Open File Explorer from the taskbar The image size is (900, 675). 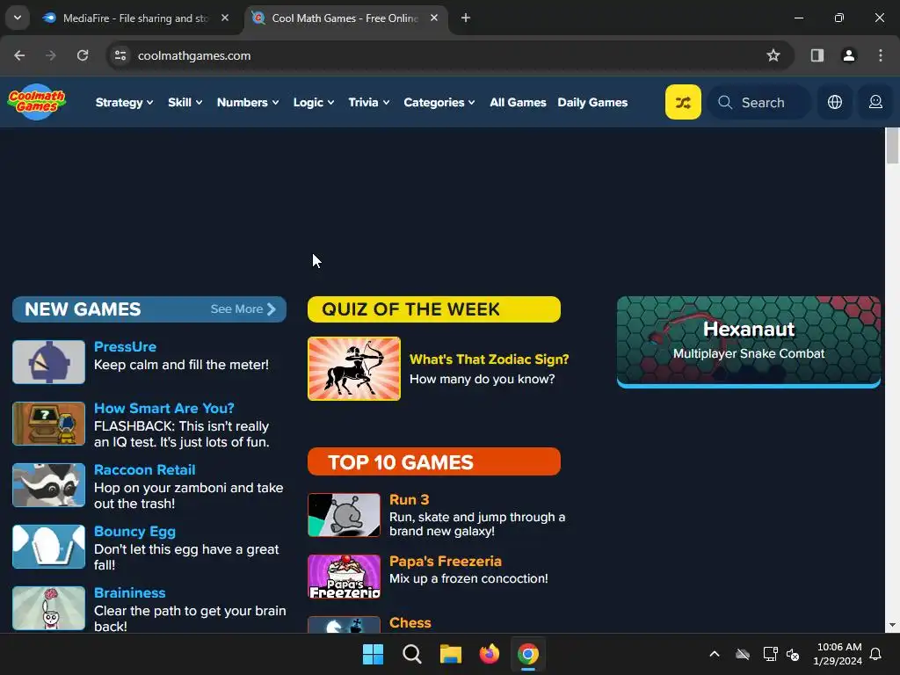tap(451, 654)
